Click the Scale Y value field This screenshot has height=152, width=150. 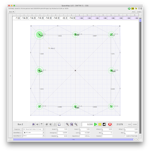point(85,129)
